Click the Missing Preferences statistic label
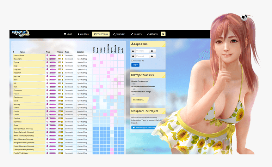The width and height of the screenshot is (272, 167). click(x=139, y=81)
